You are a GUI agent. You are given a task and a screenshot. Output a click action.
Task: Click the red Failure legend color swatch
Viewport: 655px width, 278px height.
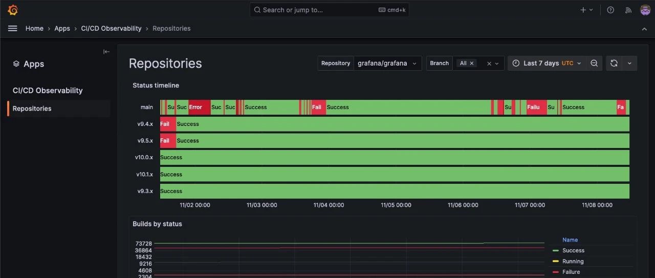[x=556, y=272]
